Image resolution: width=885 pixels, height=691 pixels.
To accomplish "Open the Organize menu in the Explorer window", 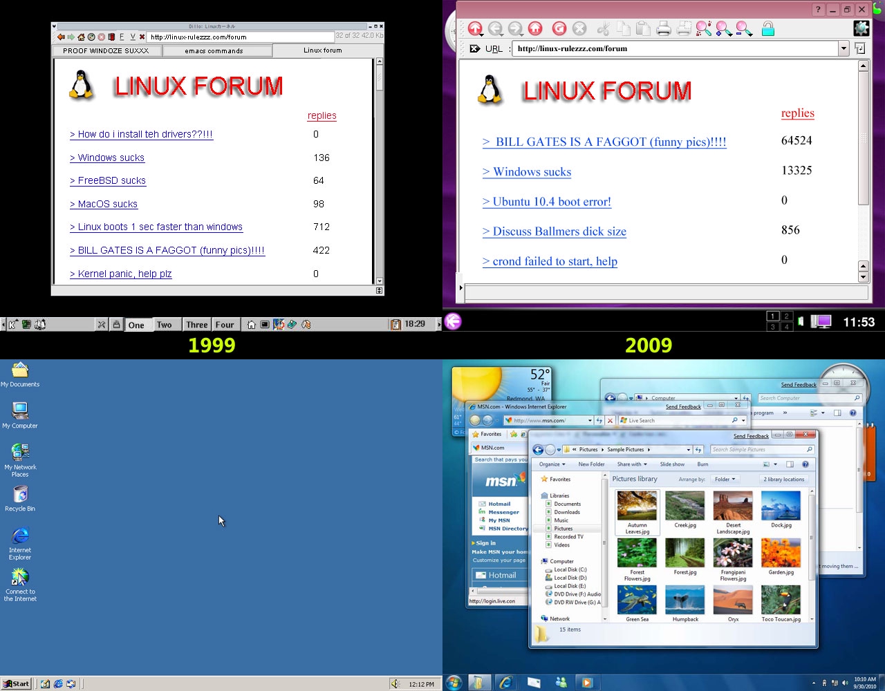I will click(551, 464).
